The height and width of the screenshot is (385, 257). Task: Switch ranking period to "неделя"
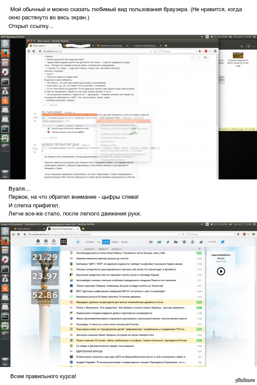[115, 242]
